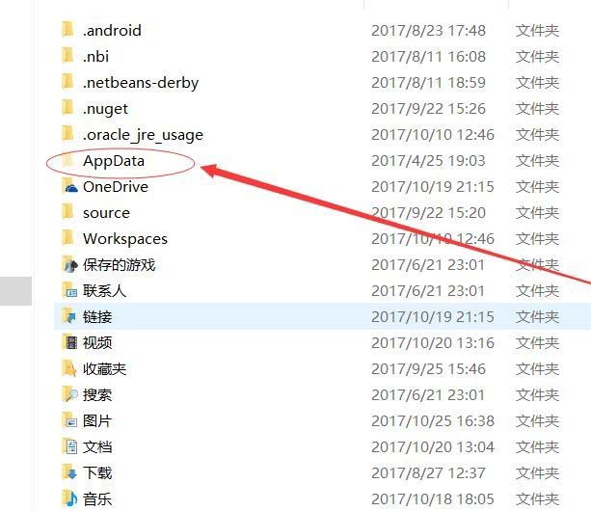591x511 pixels.
Task: Select the 保存的游戏 saved games icon
Action: [69, 264]
